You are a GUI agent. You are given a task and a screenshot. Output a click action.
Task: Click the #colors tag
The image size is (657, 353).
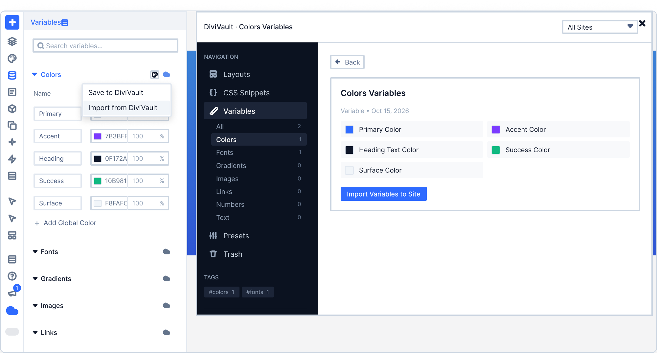click(x=222, y=292)
